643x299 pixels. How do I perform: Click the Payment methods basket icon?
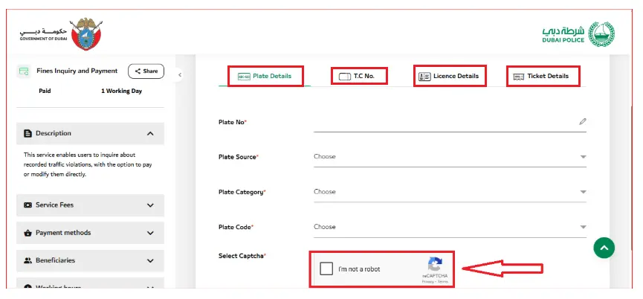[28, 233]
